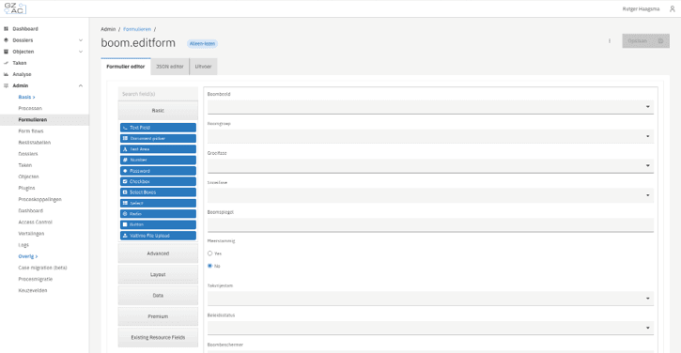This screenshot has height=353, width=681.
Task: Open Keuzevelden in the admin menu
Action: 33,290
